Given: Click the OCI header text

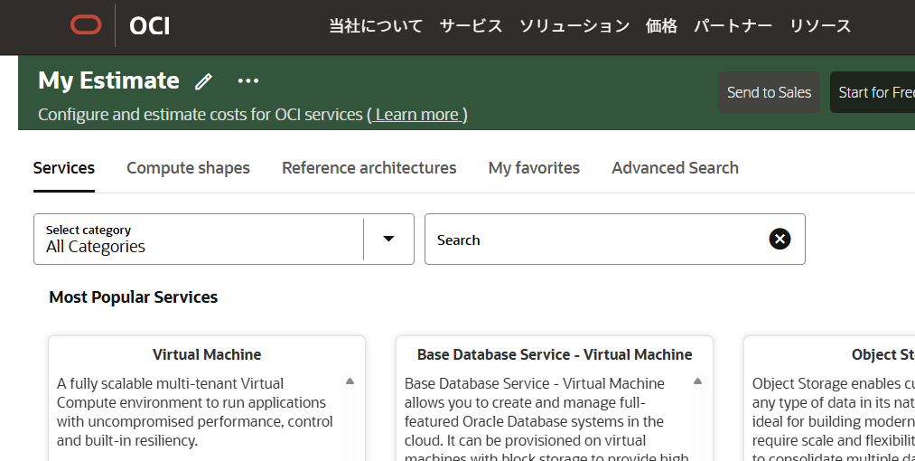Looking at the screenshot, I should (149, 25).
